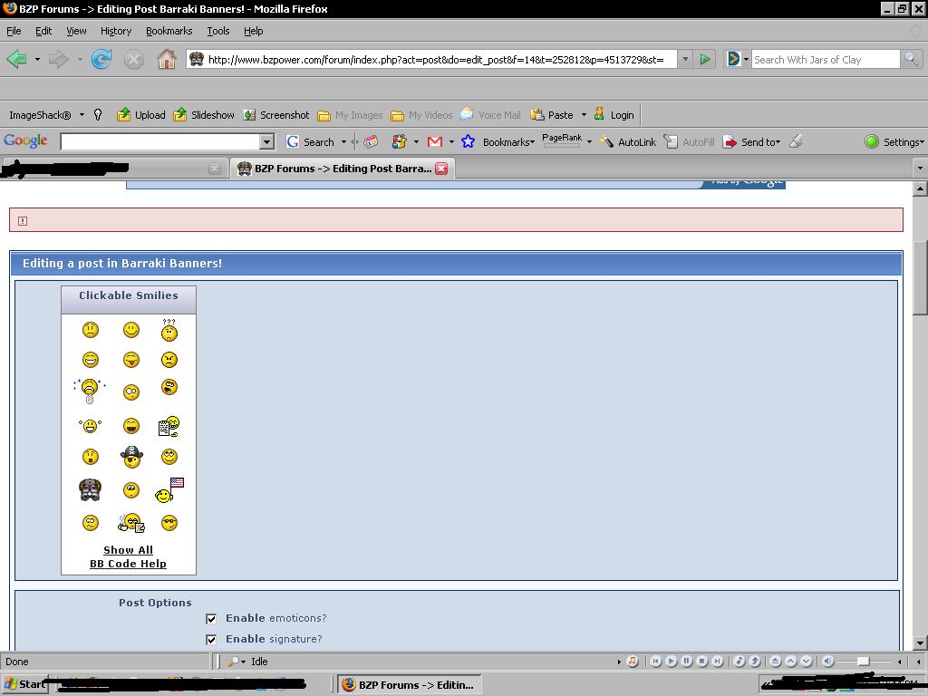Click the highlighter icon on Google toolbar

click(x=797, y=141)
